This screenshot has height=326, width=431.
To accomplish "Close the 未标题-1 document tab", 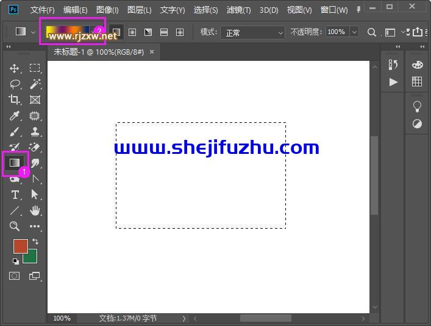I will (x=152, y=52).
